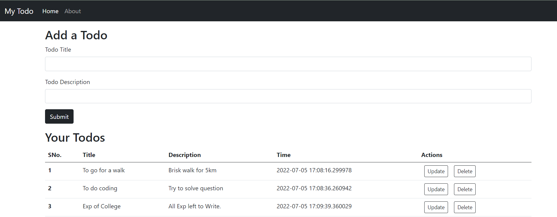This screenshot has height=217, width=557.
Task: Click the My Todo brand link
Action: coord(19,11)
